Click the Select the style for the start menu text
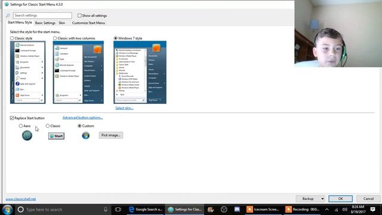382x215 pixels. pyautogui.click(x=35, y=32)
